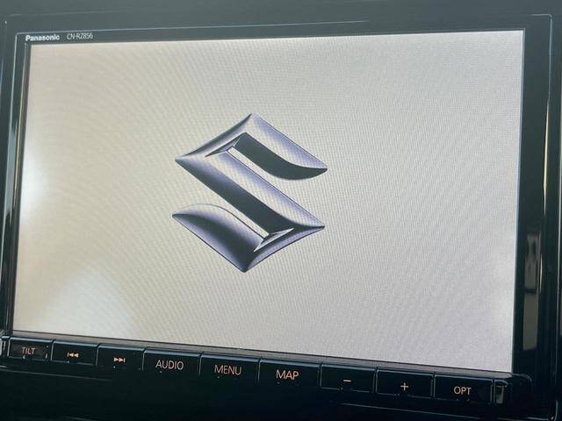Tap the CN-RZ856 model label

click(x=78, y=37)
